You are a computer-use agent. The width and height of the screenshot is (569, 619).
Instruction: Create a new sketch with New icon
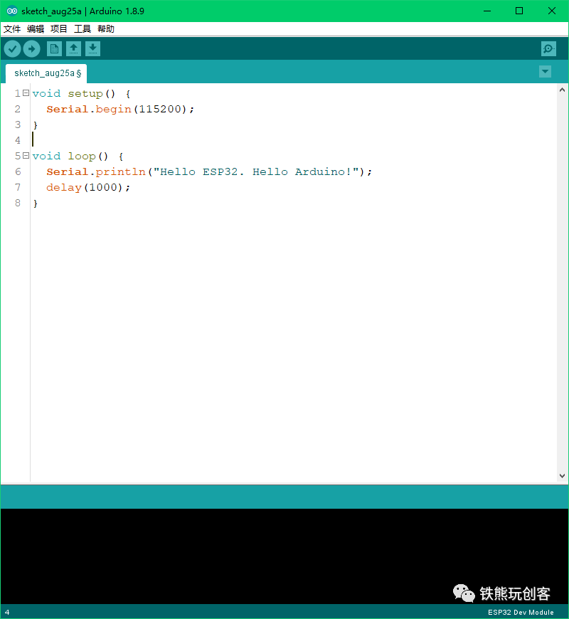pyautogui.click(x=54, y=48)
